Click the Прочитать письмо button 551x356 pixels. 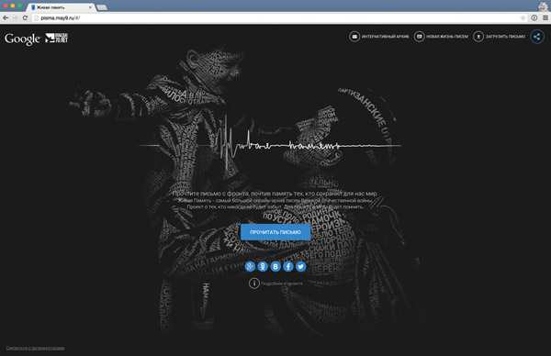(x=275, y=232)
